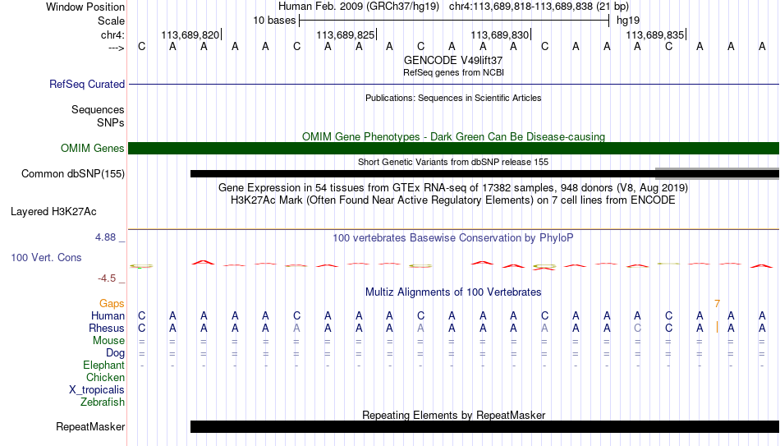The height and width of the screenshot is (446, 780).
Task: Click the Elephant alignment row label
Action: (104, 366)
